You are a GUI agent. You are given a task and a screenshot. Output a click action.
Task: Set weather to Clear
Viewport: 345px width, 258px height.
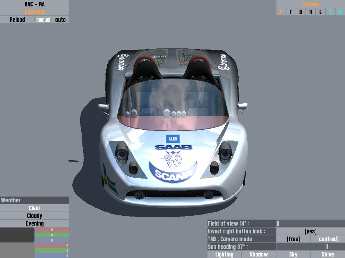35,208
